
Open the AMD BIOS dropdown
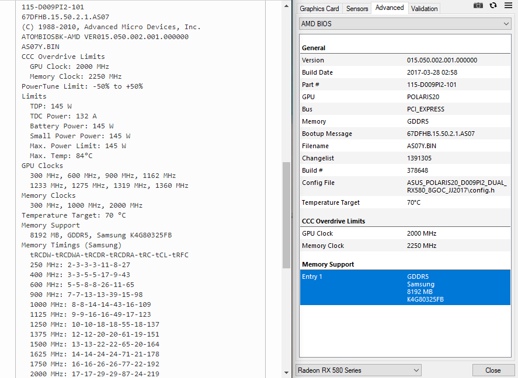(x=405, y=24)
